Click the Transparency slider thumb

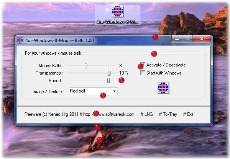[109, 73]
